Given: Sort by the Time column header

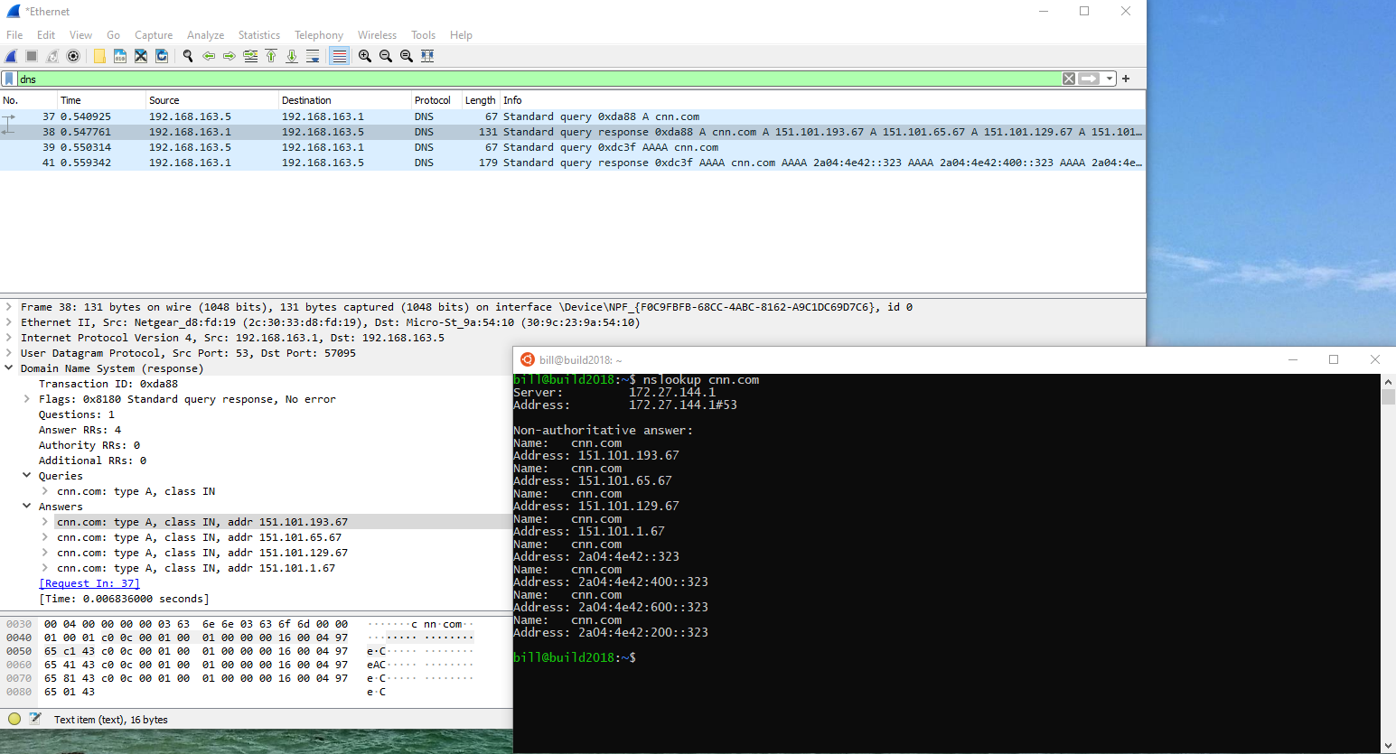Looking at the screenshot, I should (x=101, y=100).
